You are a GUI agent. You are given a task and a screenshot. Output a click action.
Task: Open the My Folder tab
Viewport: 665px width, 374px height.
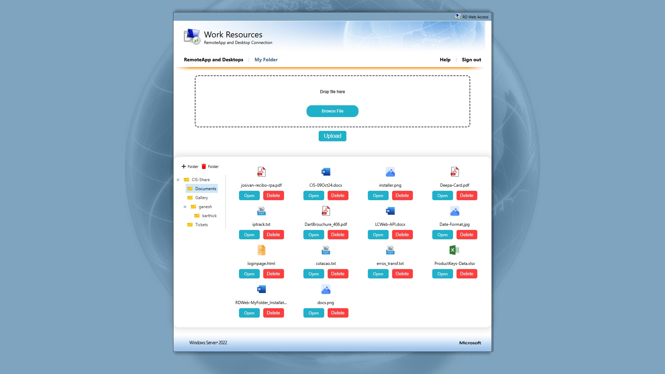click(x=266, y=60)
